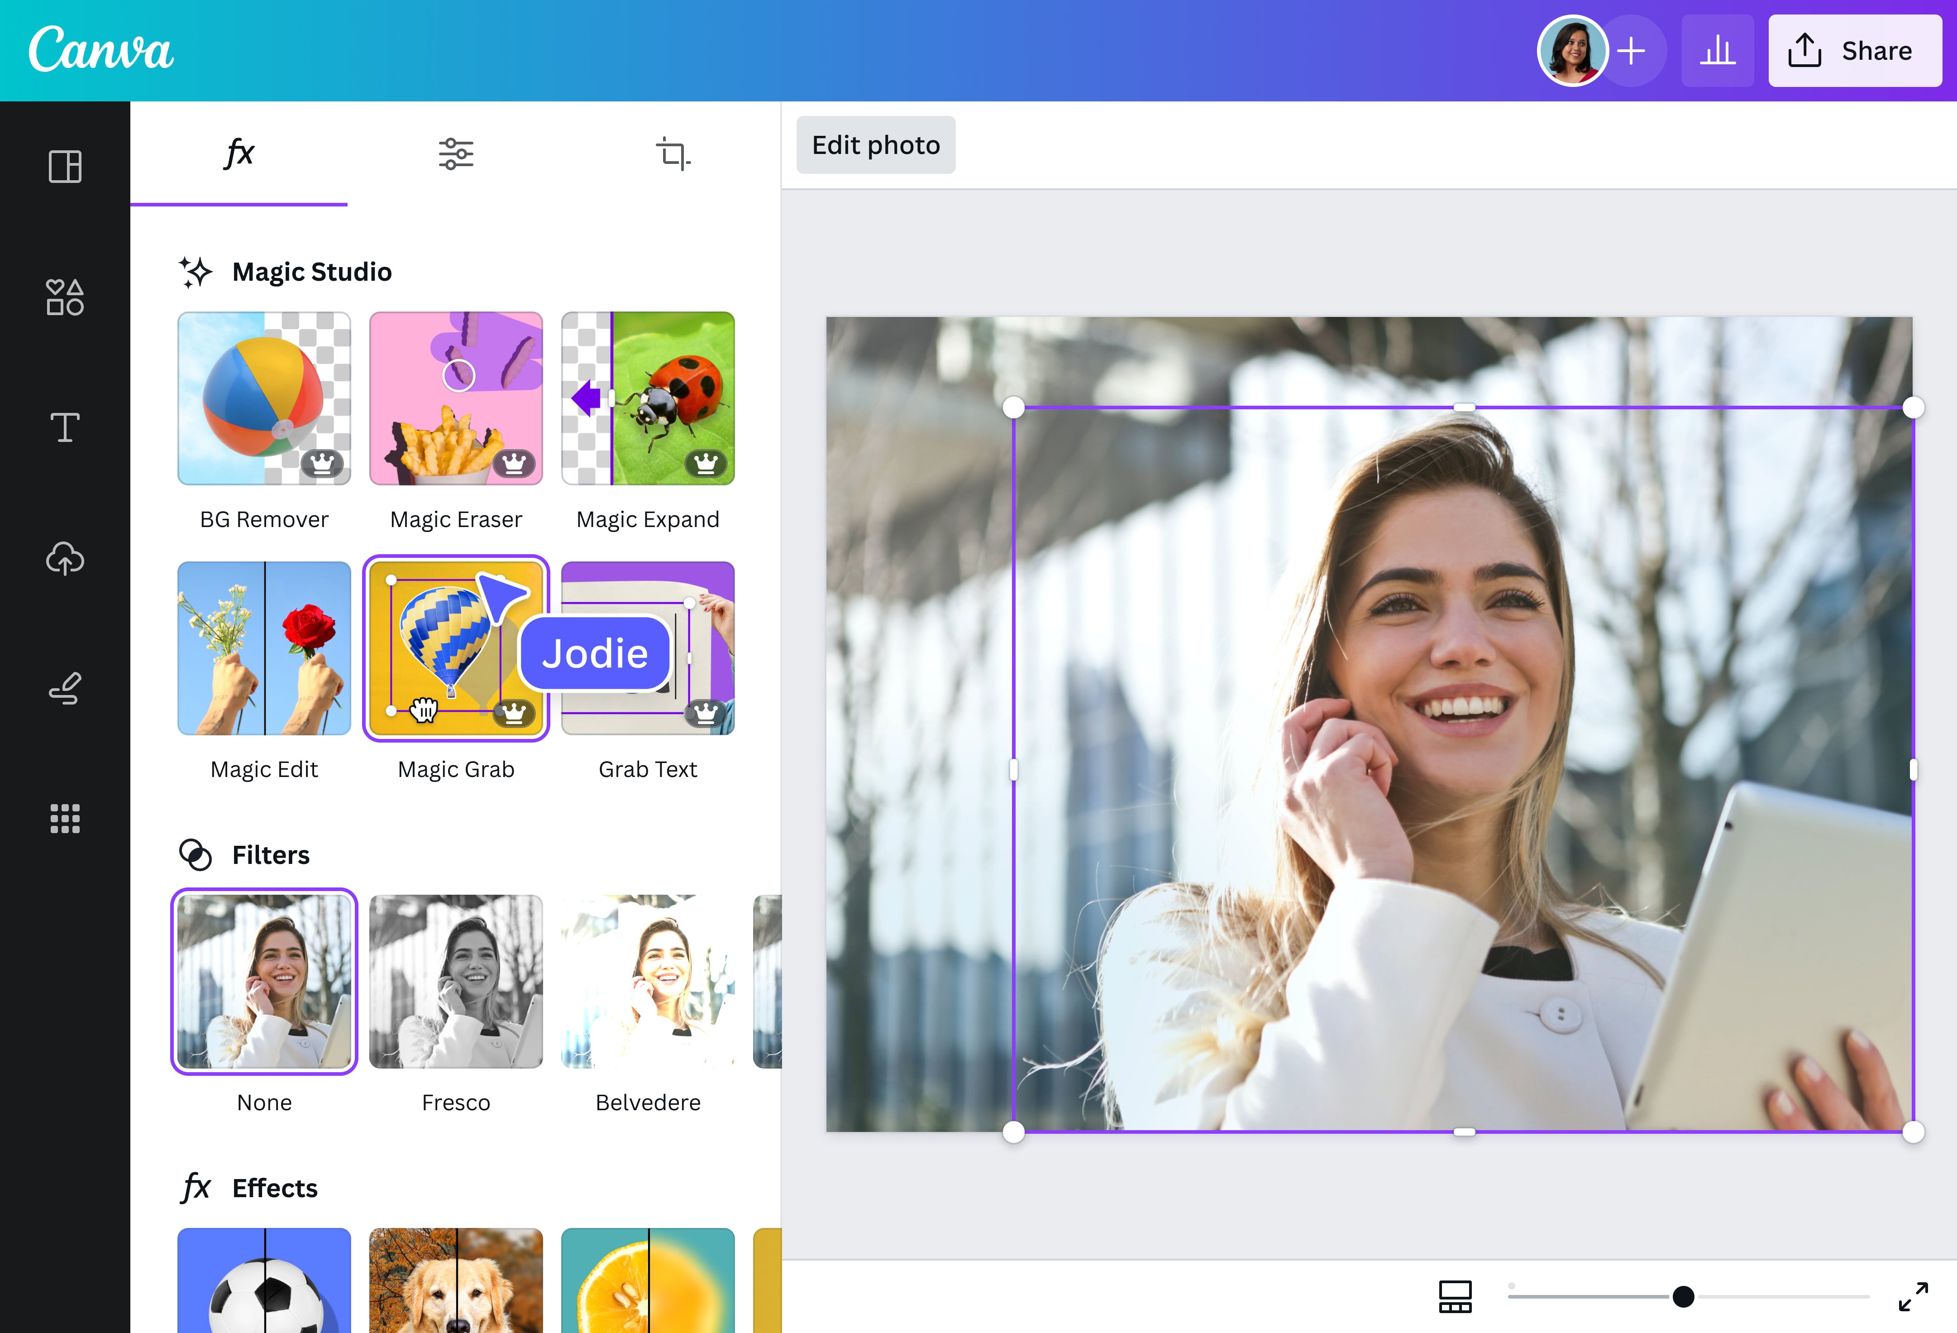
Task: Apply the Fresco filter
Action: click(456, 982)
